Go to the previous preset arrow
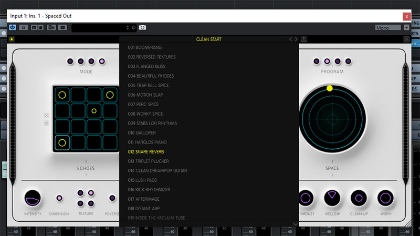The height and width of the screenshot is (236, 420). (290, 39)
